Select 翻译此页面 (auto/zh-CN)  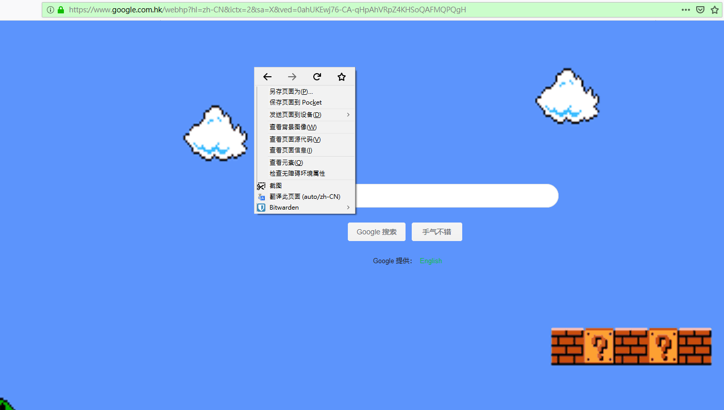tap(305, 197)
